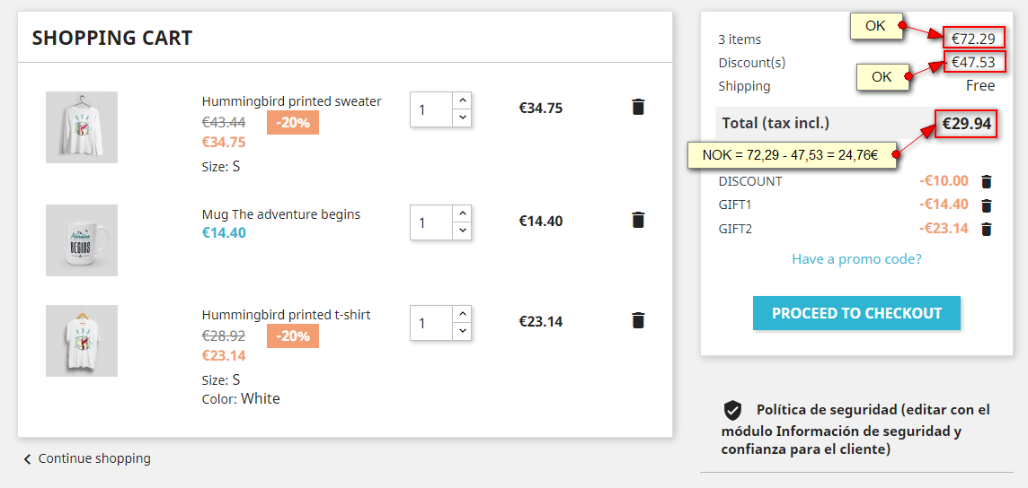Remove the Mug The adventure begins item
This screenshot has width=1028, height=488.
[x=638, y=220]
